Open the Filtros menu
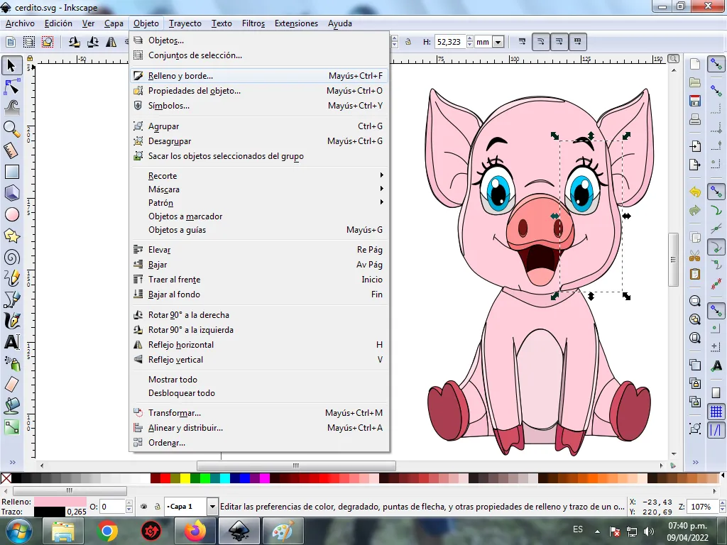Image resolution: width=727 pixels, height=545 pixels. coord(253,23)
